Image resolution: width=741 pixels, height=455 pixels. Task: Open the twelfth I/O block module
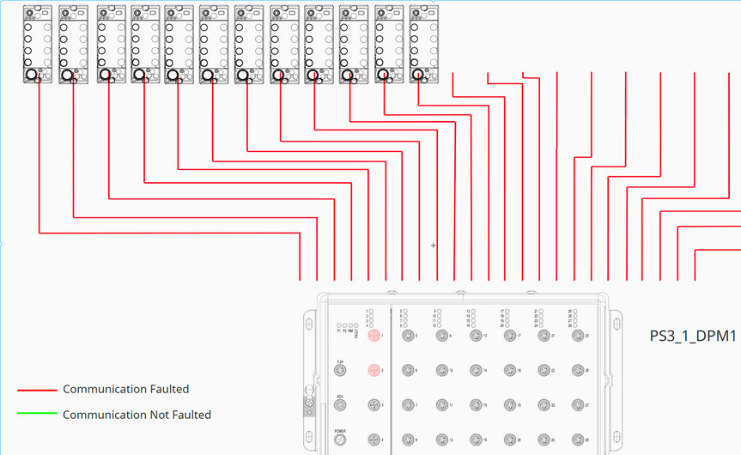tap(425, 45)
